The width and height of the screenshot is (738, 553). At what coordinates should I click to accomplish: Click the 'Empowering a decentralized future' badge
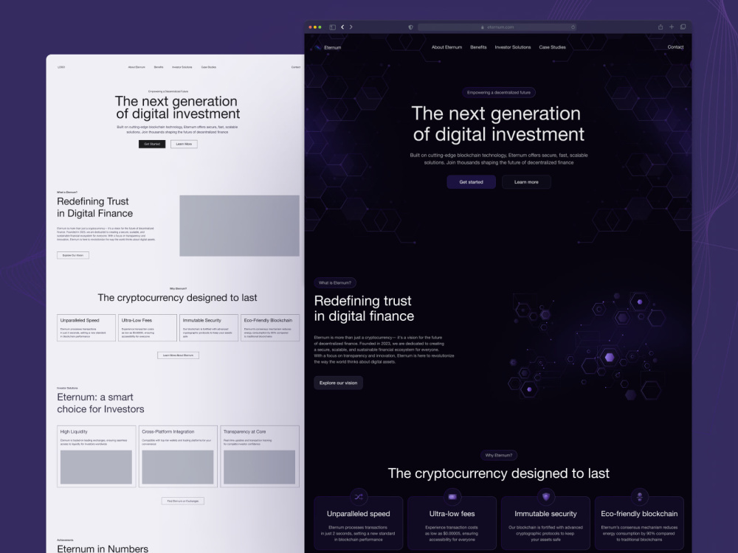(498, 93)
